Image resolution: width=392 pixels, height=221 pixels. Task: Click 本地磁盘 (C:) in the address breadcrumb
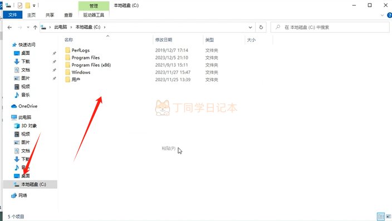pos(88,27)
